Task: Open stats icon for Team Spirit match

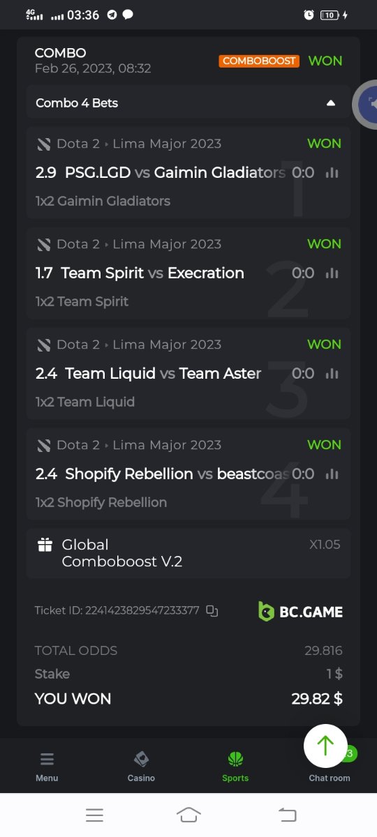Action: (332, 273)
